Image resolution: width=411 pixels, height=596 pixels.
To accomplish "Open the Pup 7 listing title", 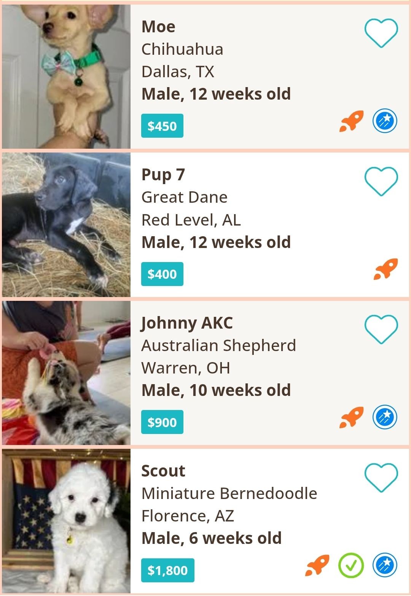I will pos(163,175).
